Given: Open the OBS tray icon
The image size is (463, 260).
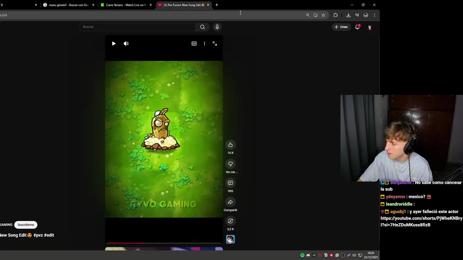Looking at the screenshot, I should 343,255.
